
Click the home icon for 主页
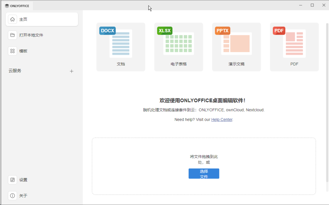click(12, 19)
